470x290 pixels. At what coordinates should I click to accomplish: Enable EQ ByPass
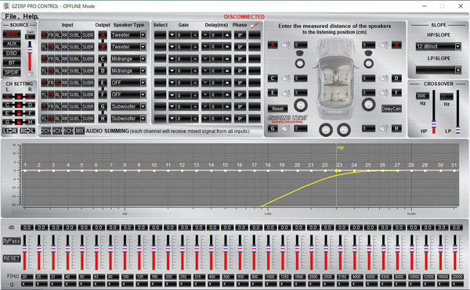click(12, 241)
